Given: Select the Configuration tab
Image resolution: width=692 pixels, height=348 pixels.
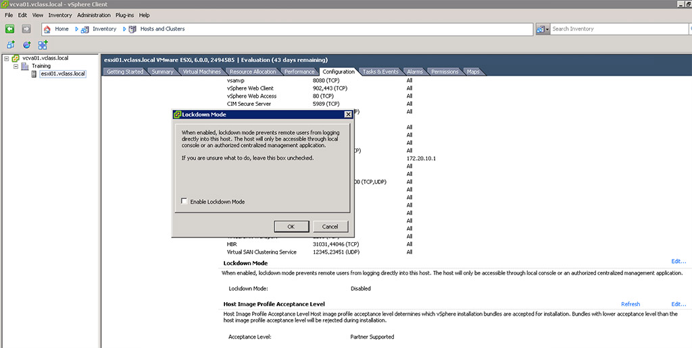Looking at the screenshot, I should coord(339,71).
